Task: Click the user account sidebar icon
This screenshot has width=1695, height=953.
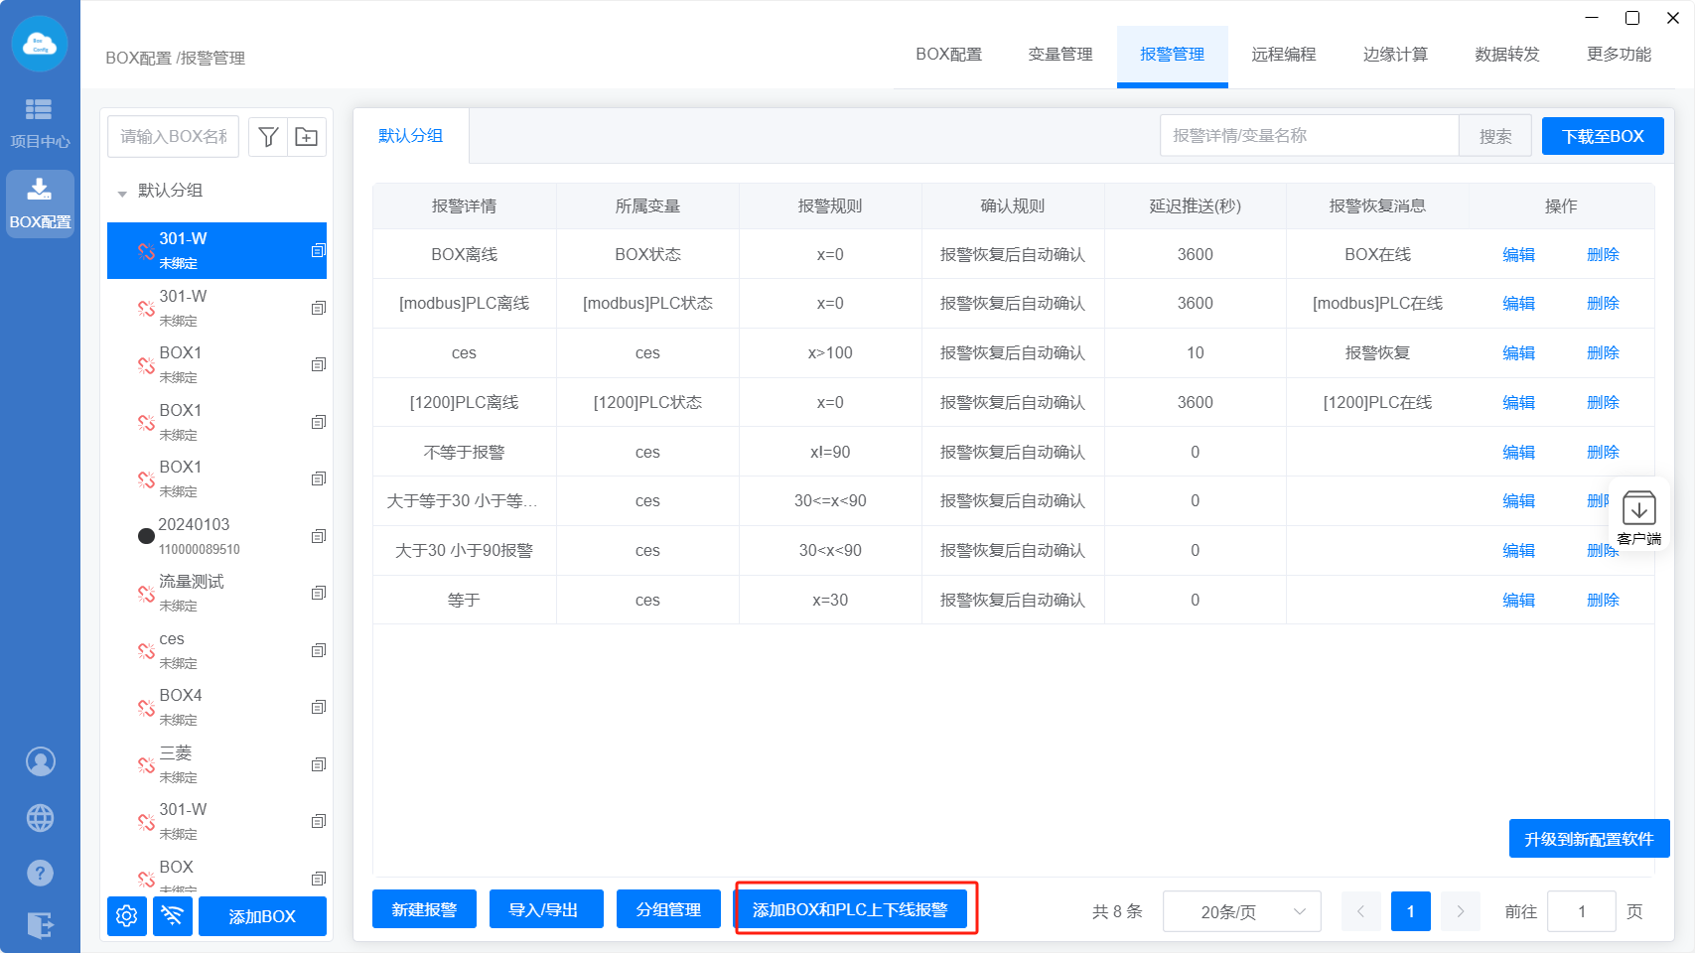Action: [40, 761]
